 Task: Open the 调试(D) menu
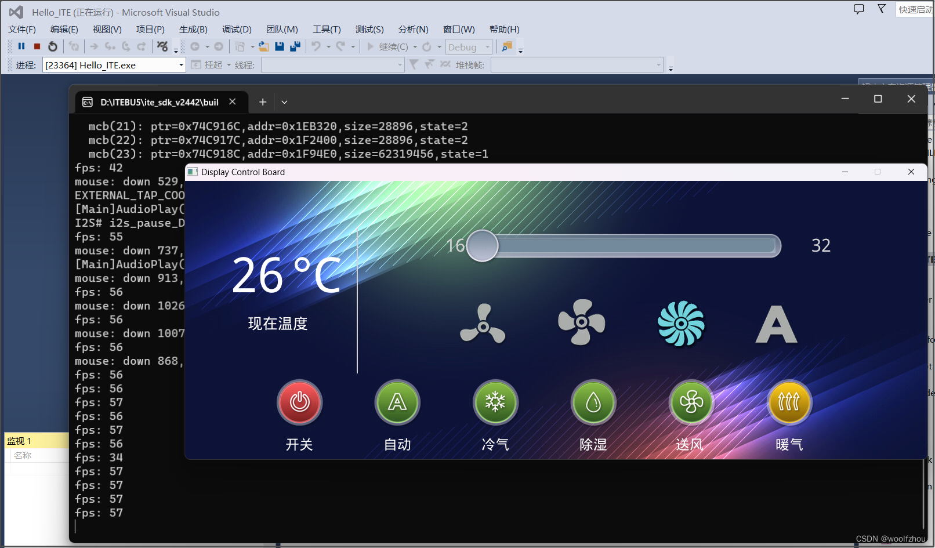[236, 29]
